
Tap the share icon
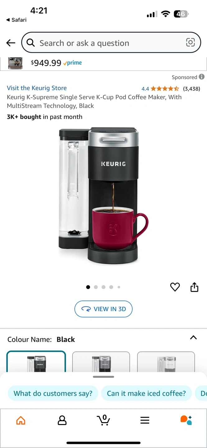point(194,287)
